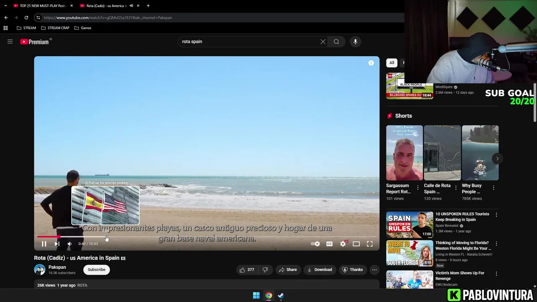Pause the video with the pause button
This screenshot has height=302, width=537.
coord(44,244)
